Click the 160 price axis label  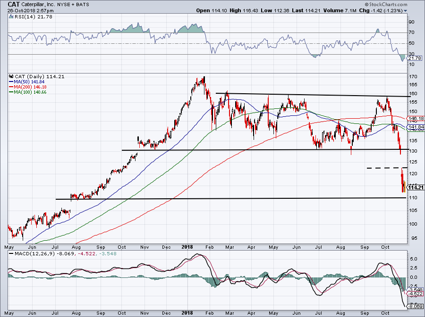coord(413,94)
